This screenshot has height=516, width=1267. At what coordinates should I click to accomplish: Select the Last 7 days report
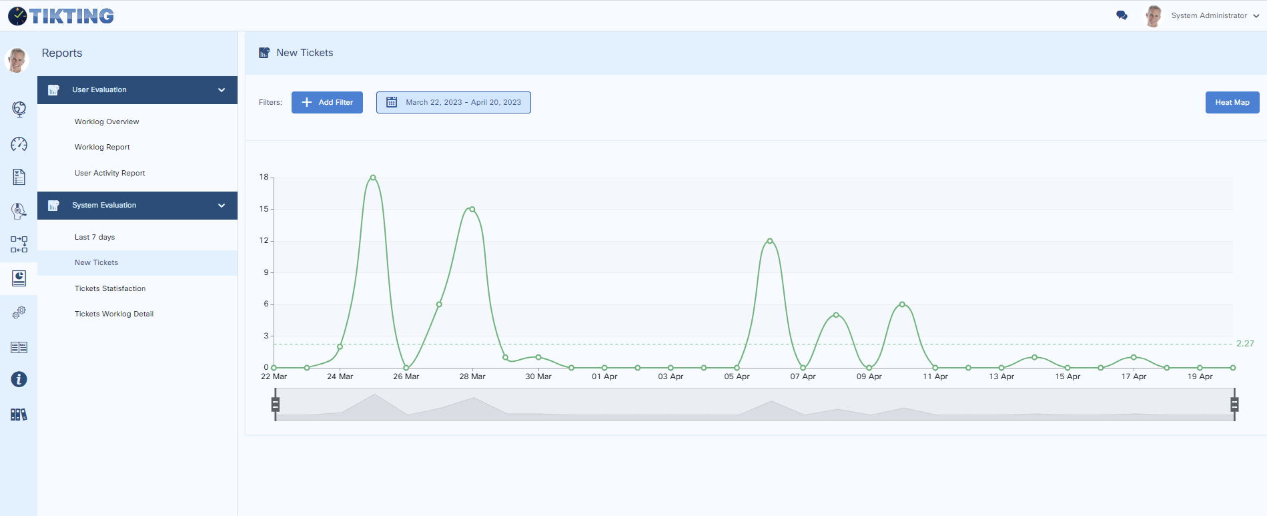95,237
